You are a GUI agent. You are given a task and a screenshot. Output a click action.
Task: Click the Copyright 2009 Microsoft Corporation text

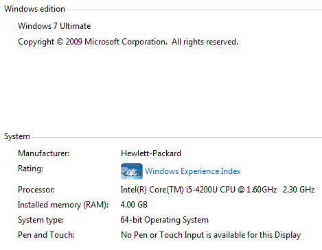[93, 42]
